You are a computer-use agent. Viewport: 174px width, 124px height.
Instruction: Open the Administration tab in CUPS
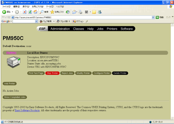[x=60, y=29]
